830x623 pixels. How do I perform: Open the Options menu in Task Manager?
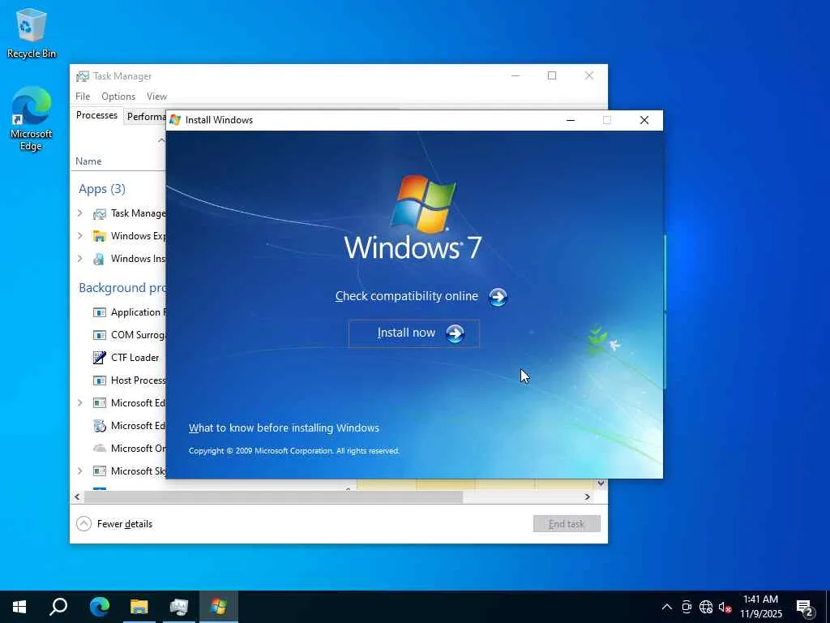click(118, 97)
